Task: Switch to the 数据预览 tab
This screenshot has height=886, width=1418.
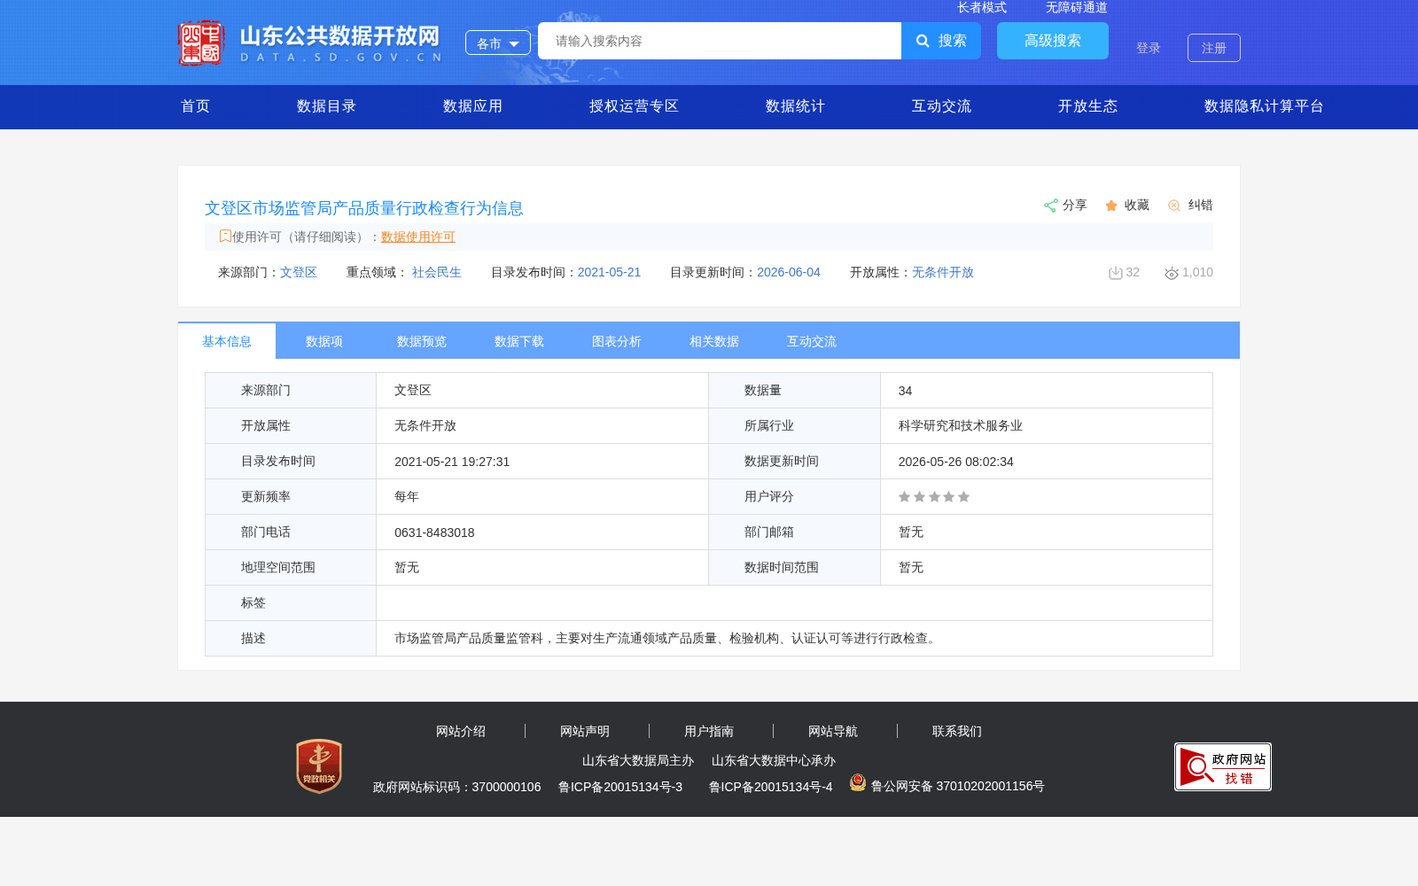Action: (422, 341)
